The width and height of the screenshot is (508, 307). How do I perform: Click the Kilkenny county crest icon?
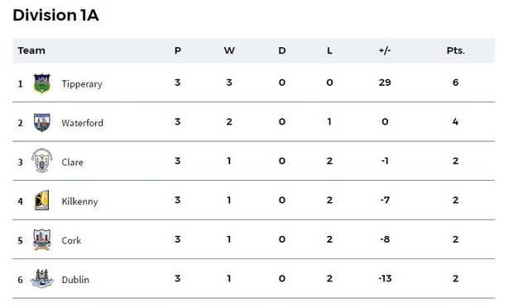pyautogui.click(x=42, y=201)
